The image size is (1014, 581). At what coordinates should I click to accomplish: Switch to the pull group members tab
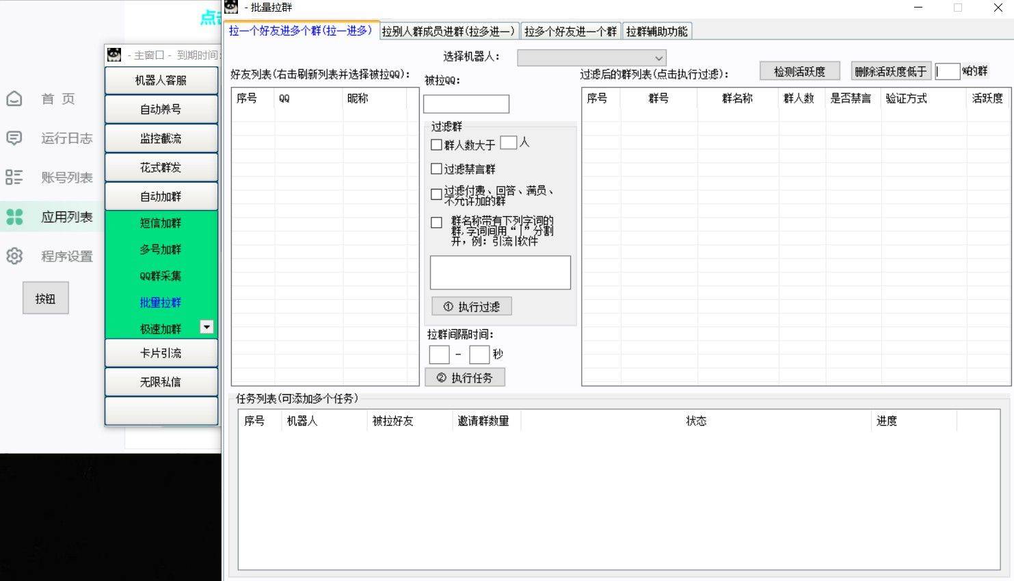(448, 31)
